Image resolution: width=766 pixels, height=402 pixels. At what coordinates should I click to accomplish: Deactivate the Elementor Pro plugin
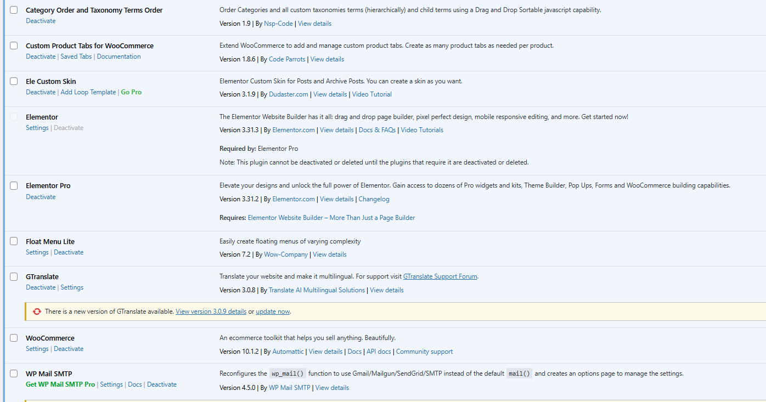(41, 197)
